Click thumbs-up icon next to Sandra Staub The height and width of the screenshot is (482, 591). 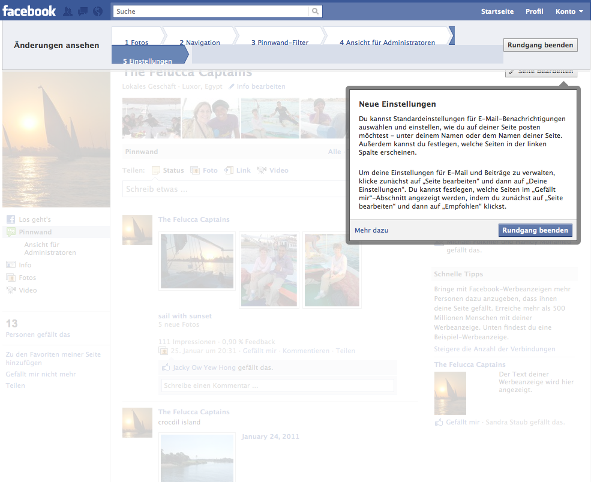pyautogui.click(x=439, y=422)
